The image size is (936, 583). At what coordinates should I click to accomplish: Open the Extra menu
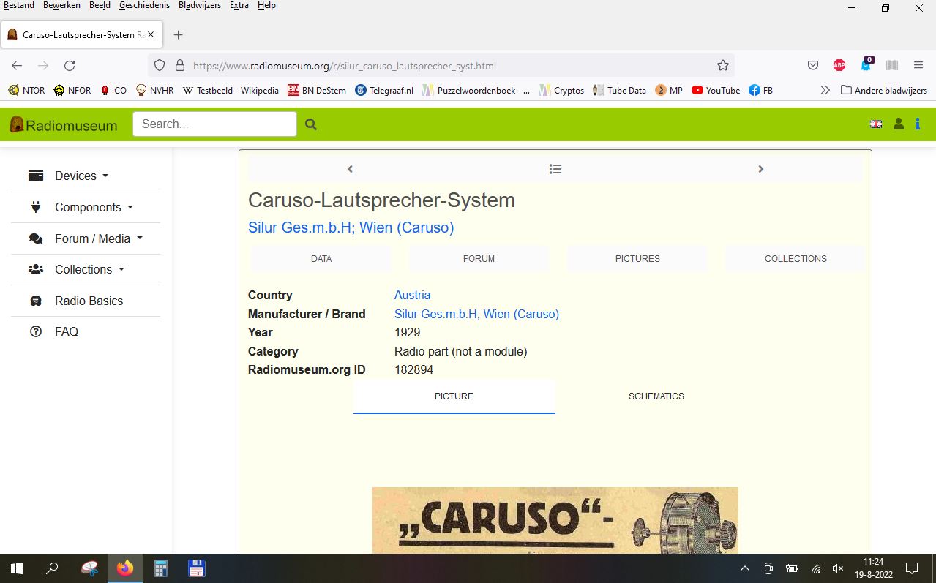coord(239,6)
